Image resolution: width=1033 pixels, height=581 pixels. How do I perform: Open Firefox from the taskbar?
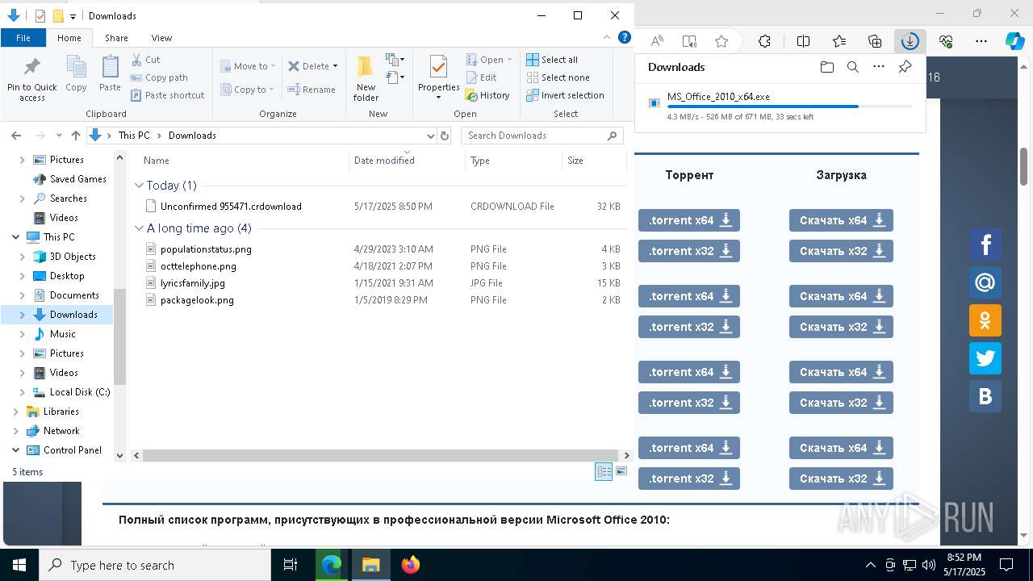[411, 565]
